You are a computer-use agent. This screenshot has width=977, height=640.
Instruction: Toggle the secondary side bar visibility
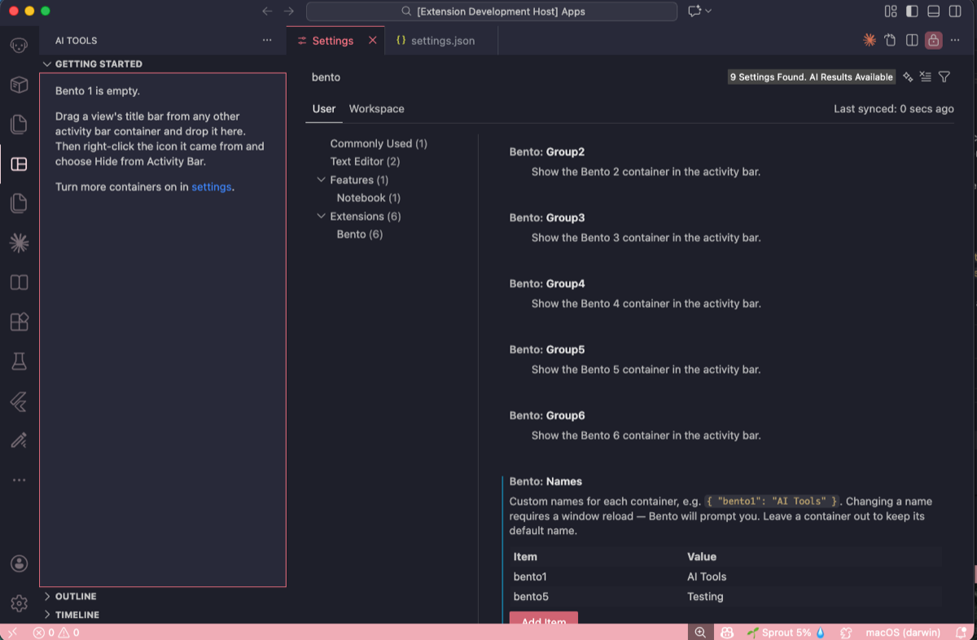pyautogui.click(x=954, y=11)
